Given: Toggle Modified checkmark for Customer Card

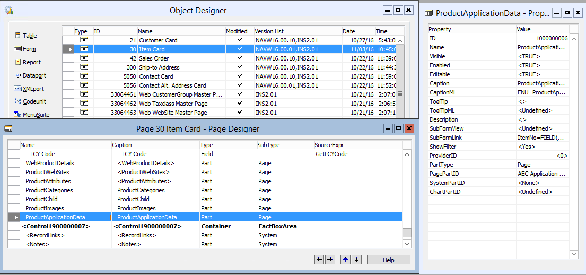Looking at the screenshot, I should (x=240, y=40).
